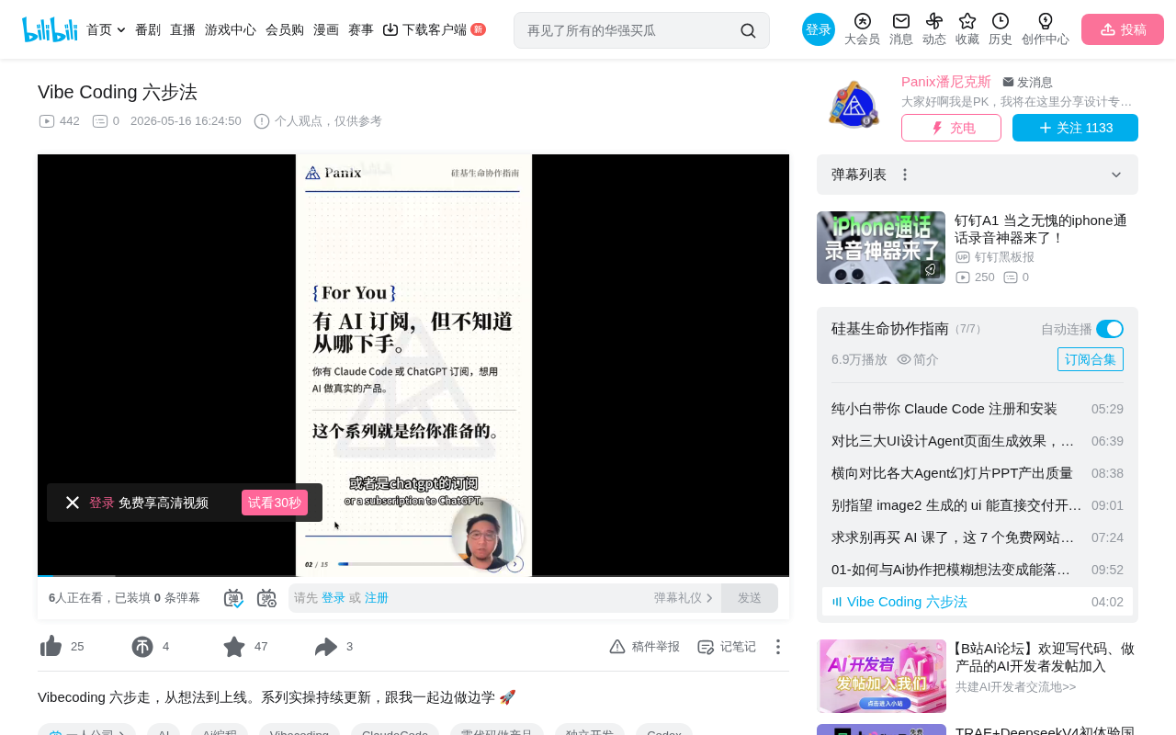Open the bilibili logo home link
1176x735 pixels.
click(x=50, y=29)
